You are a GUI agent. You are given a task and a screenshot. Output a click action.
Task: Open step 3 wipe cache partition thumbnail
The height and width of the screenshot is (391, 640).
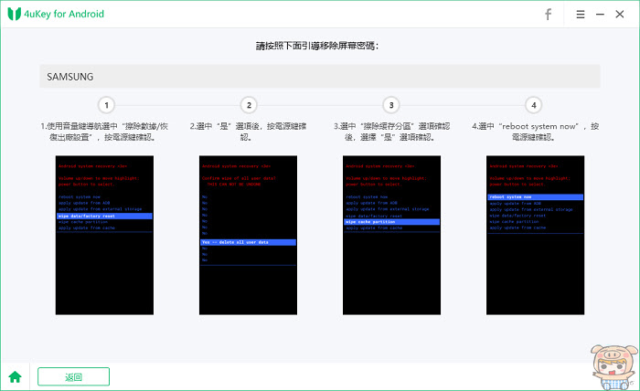coord(392,235)
